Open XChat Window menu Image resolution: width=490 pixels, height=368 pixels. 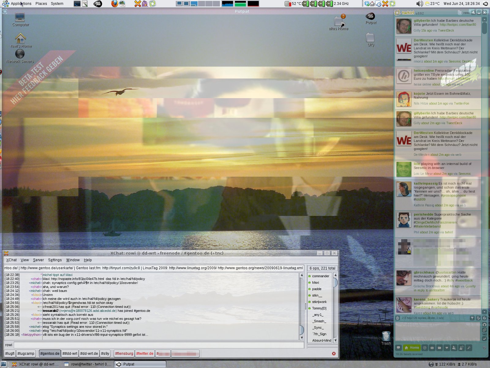coord(73,260)
